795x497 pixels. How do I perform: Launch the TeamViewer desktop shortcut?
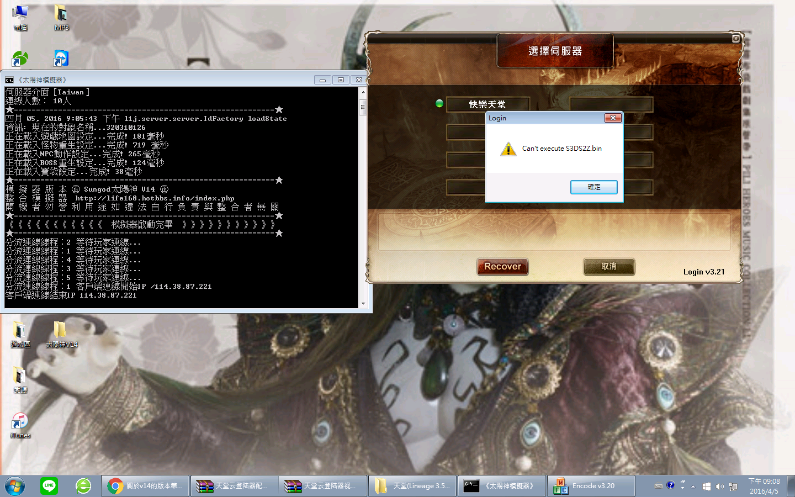click(61, 59)
